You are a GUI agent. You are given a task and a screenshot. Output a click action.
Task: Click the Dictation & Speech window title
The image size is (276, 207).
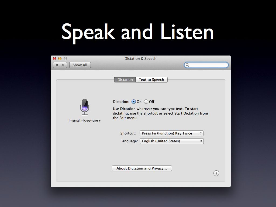[x=140, y=58]
